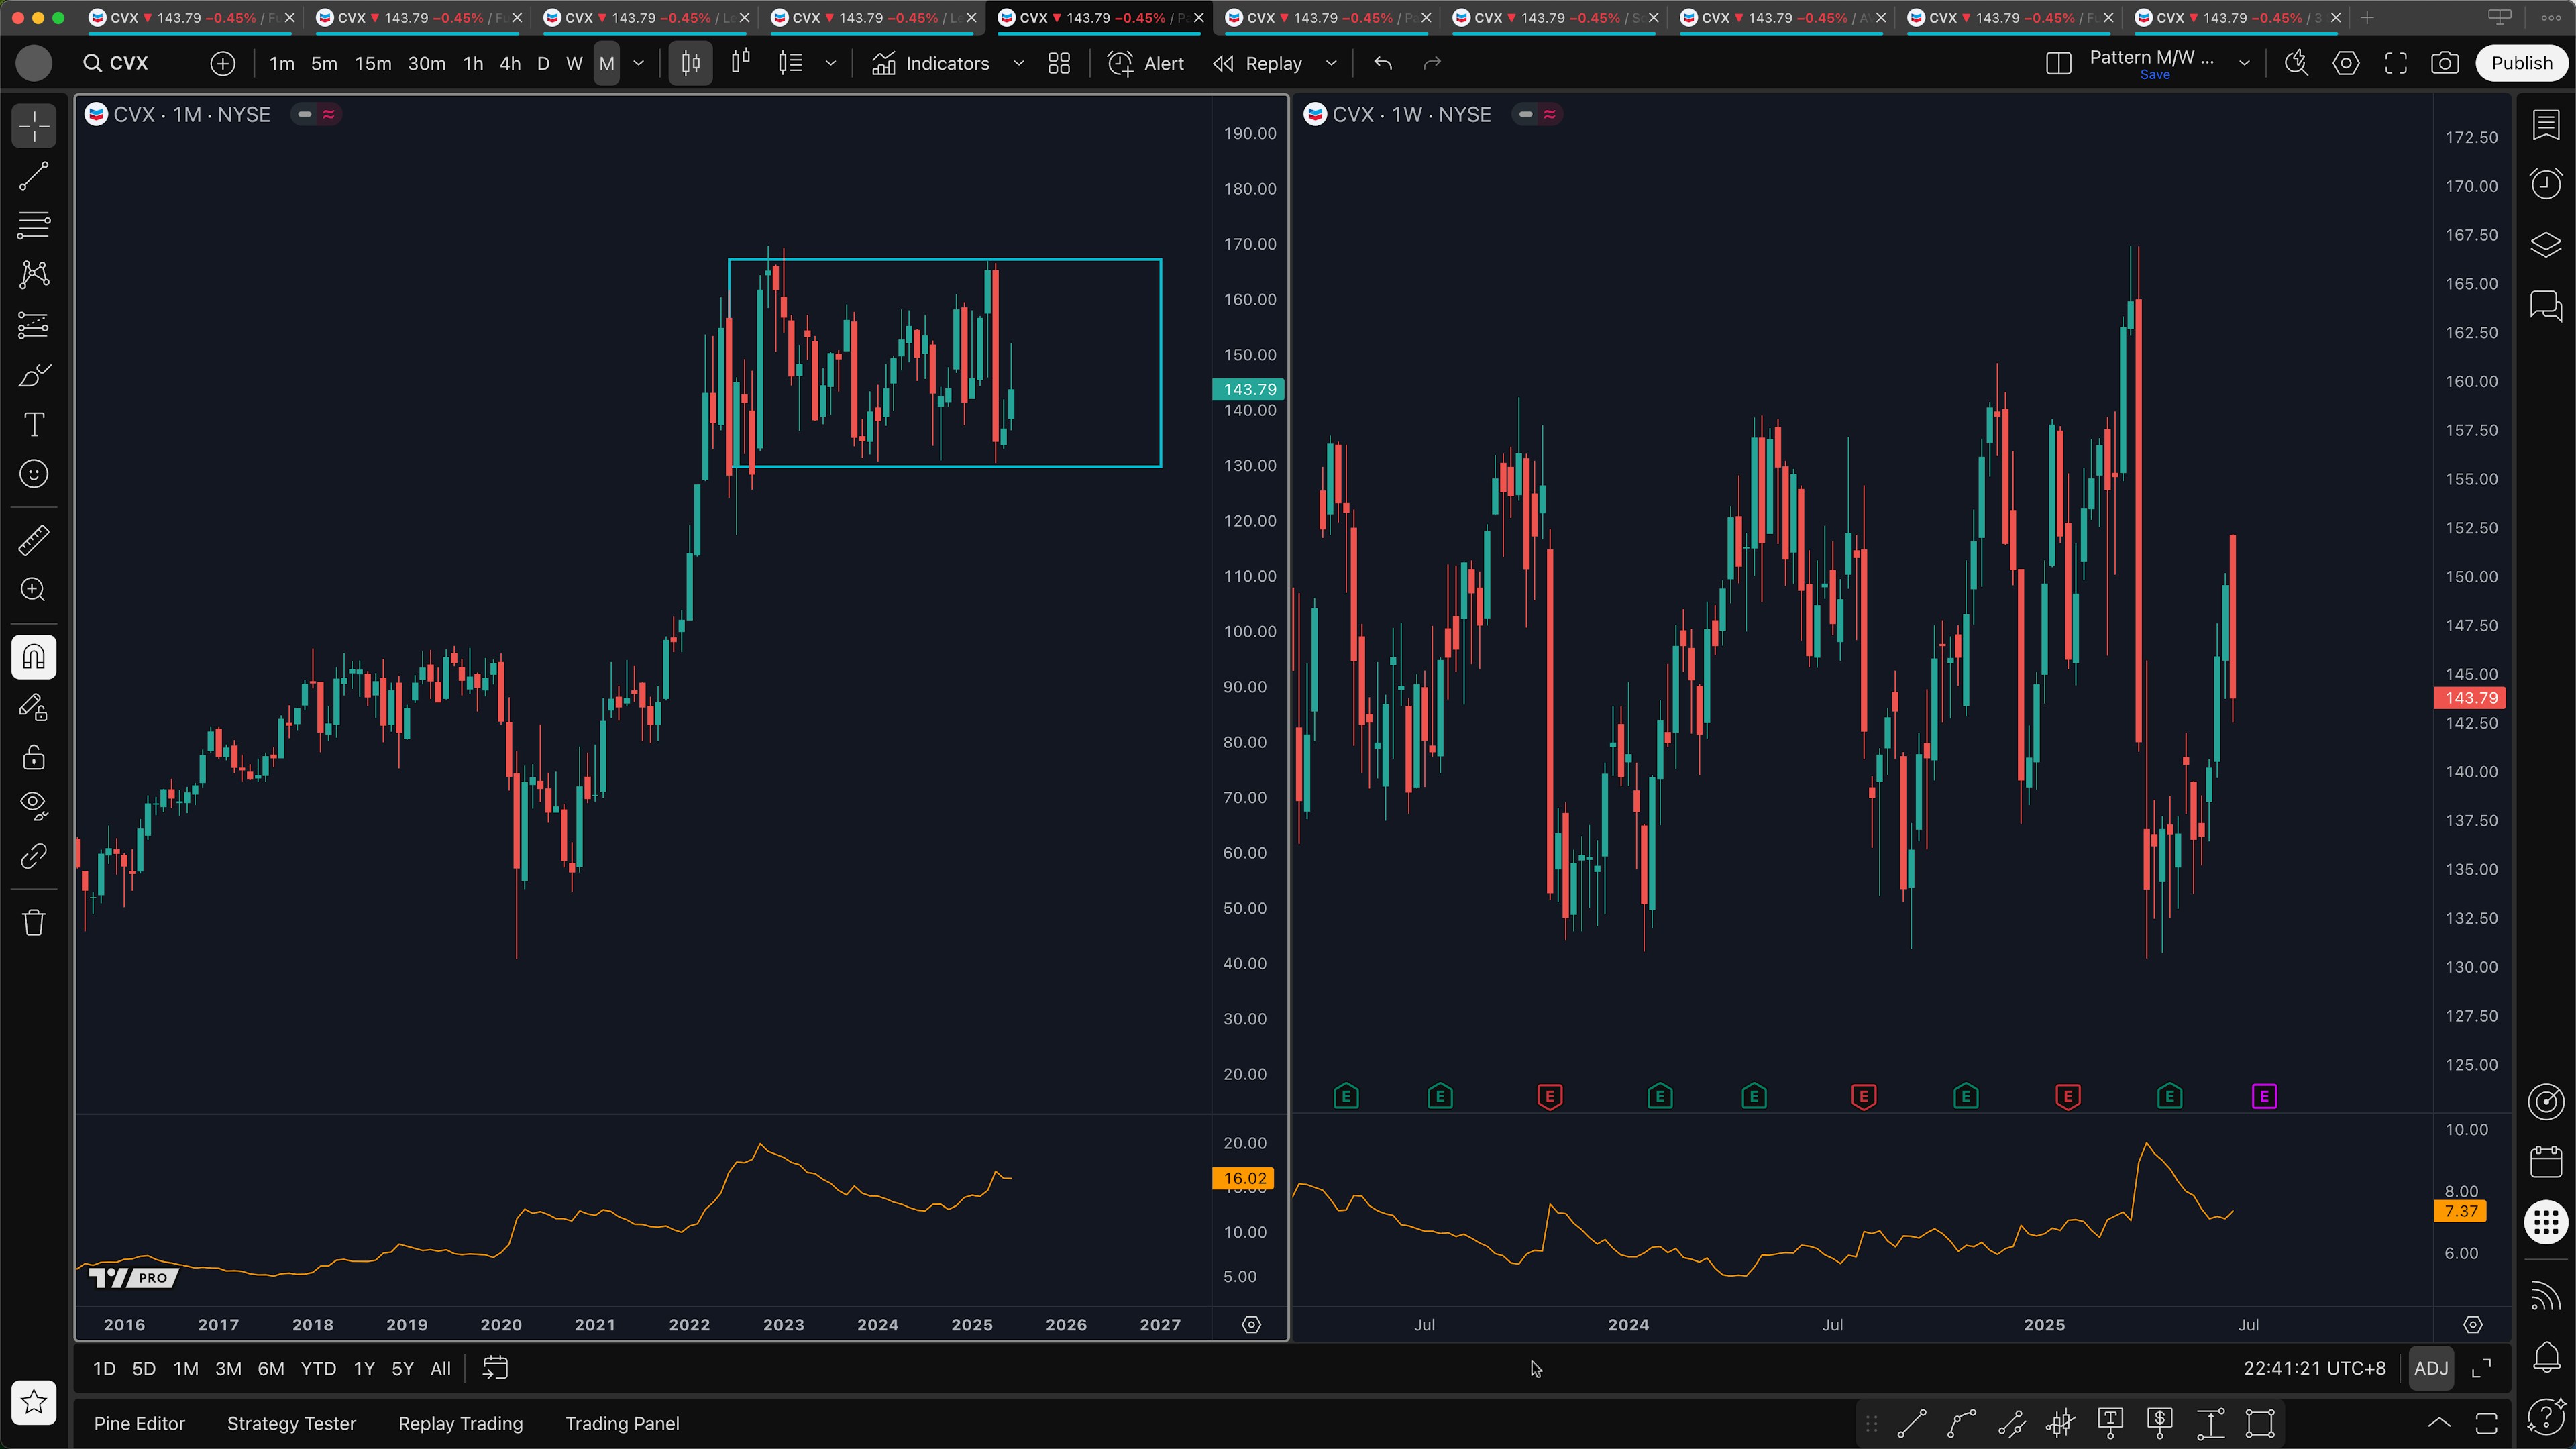
Task: Hide all drawings with eye icon
Action: click(34, 806)
